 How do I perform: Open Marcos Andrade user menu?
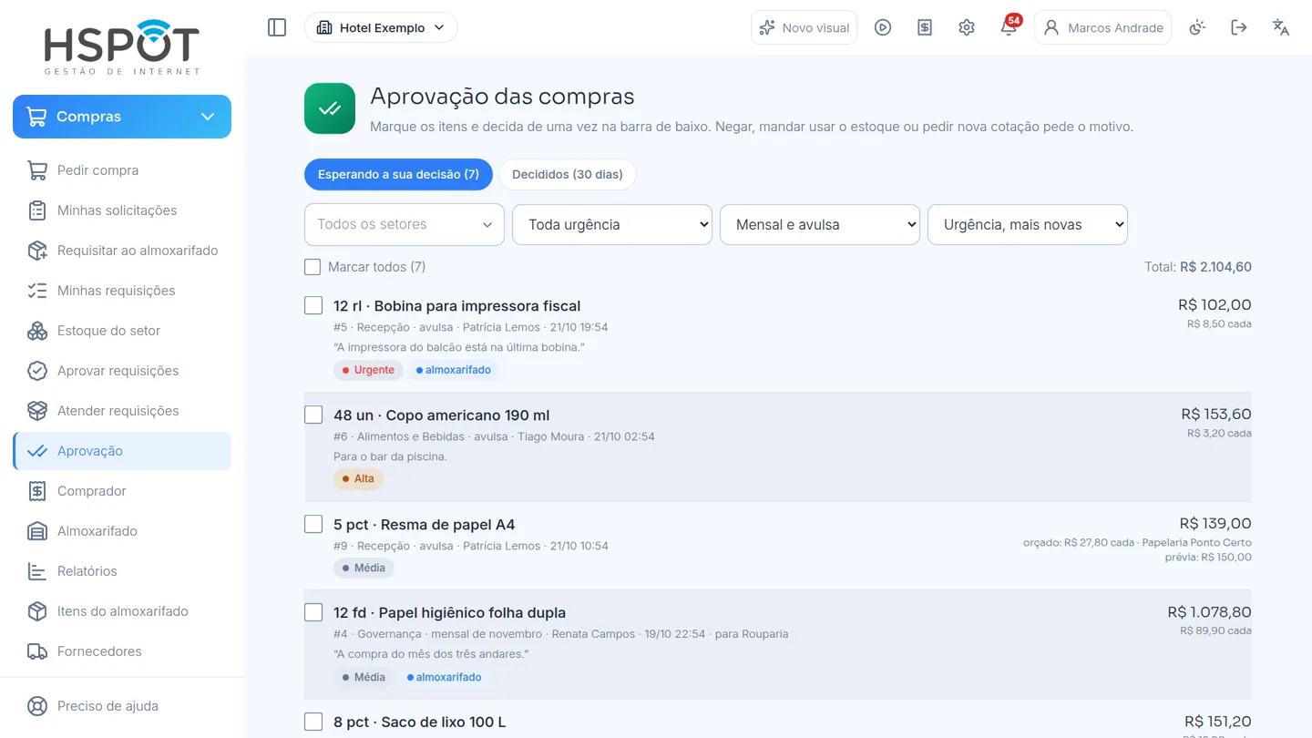[x=1102, y=27]
